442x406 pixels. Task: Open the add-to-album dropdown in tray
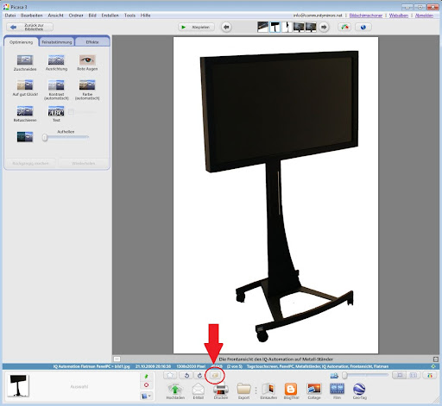[146, 397]
